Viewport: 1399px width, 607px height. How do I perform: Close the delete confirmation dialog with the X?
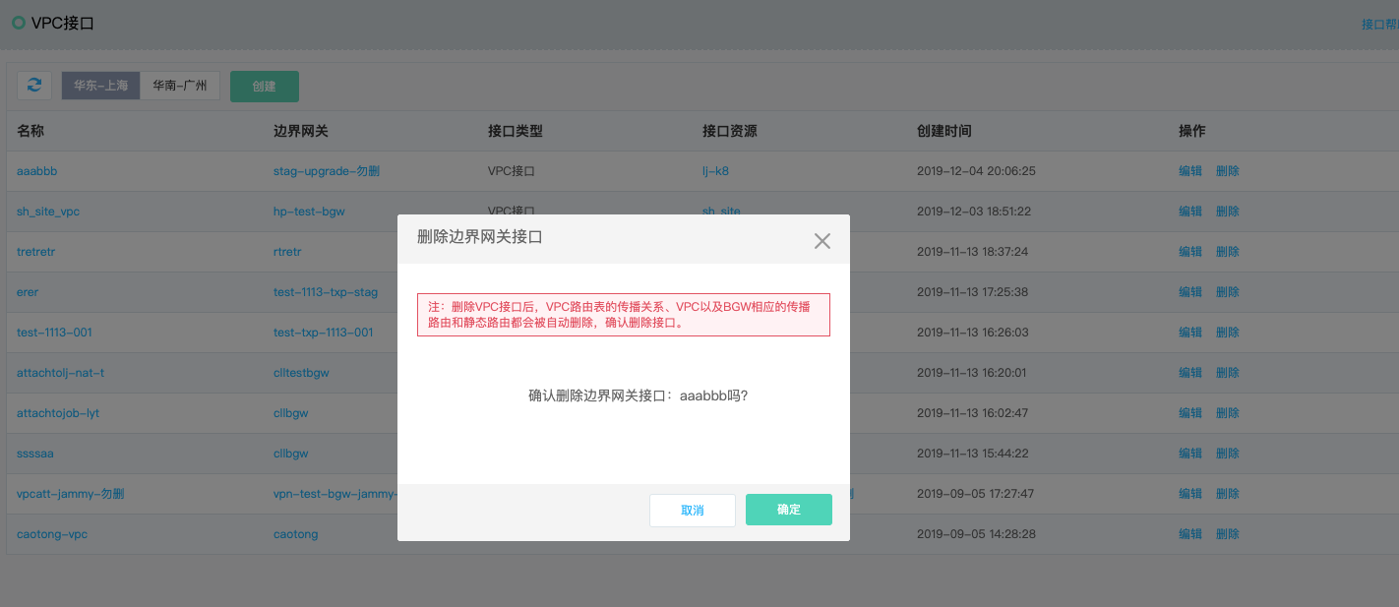[x=821, y=240]
